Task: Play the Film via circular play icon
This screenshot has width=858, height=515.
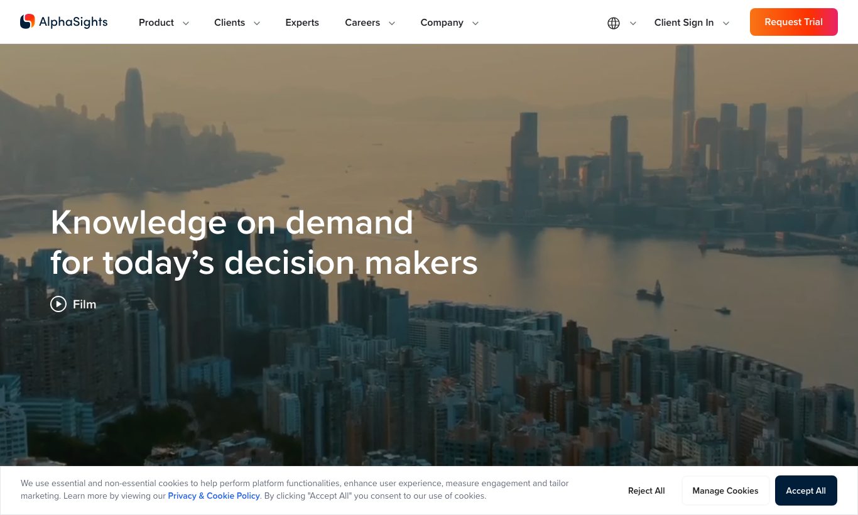Action: 58,304
